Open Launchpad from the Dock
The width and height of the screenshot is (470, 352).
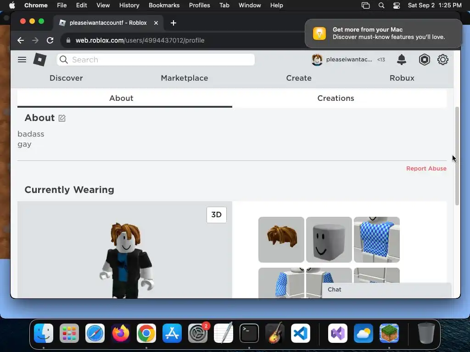[x=69, y=333]
